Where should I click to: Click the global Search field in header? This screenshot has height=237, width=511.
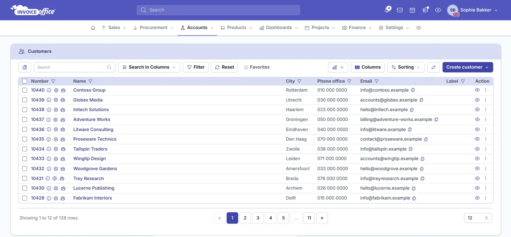pos(218,10)
